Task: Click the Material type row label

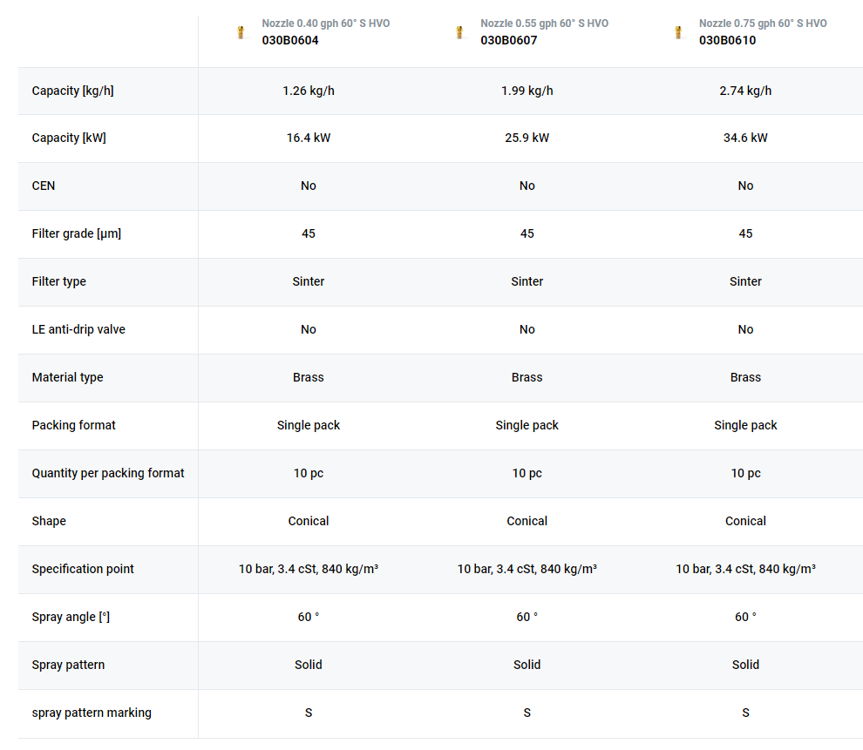Action: 68,378
